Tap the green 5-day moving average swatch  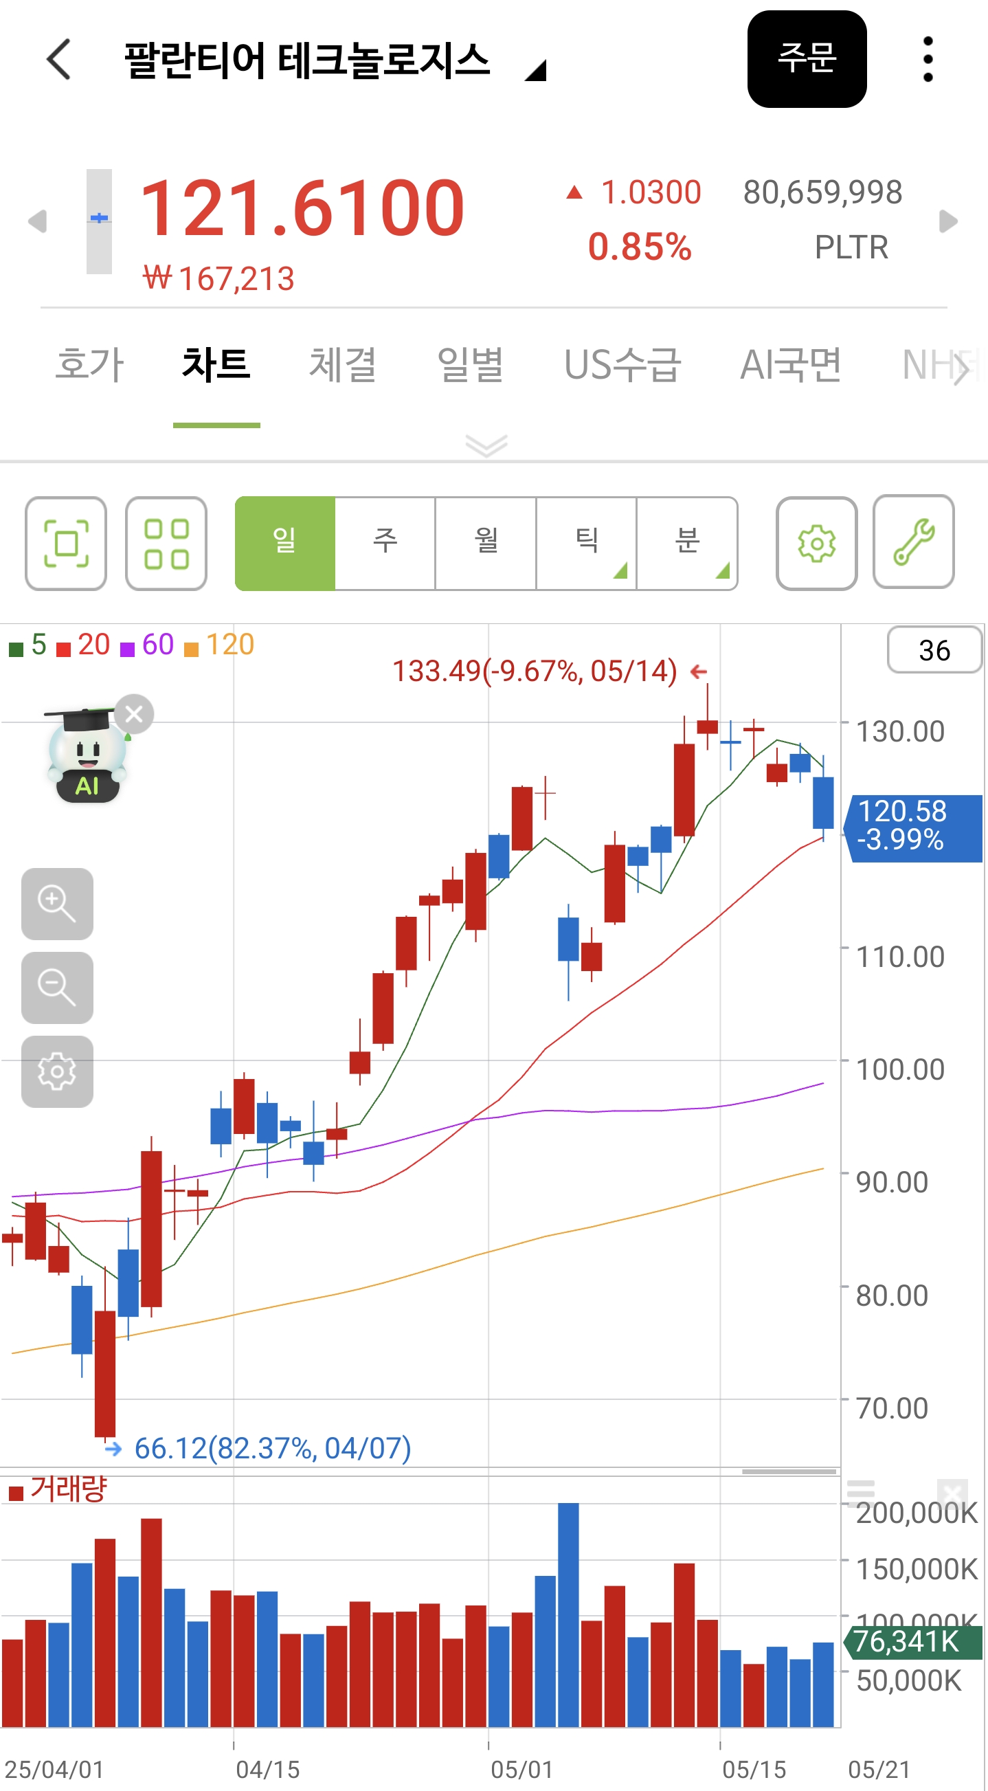[x=16, y=650]
